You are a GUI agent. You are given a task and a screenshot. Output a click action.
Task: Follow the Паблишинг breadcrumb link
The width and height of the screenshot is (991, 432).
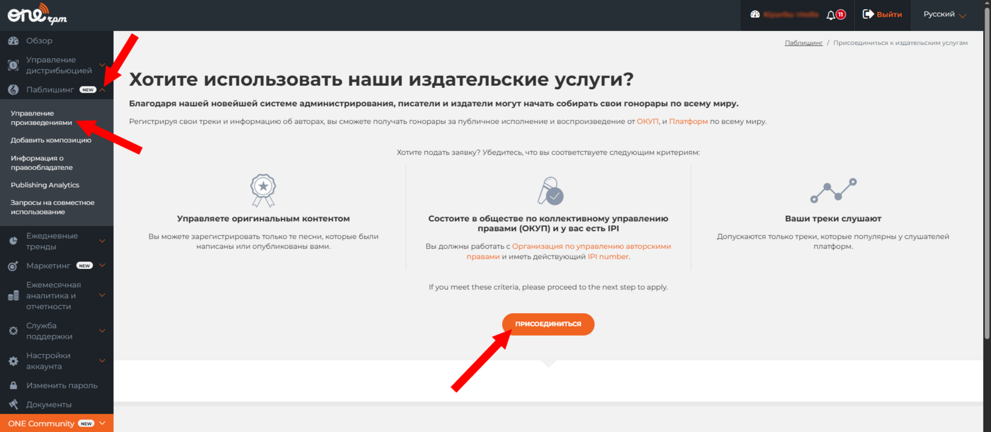(803, 43)
